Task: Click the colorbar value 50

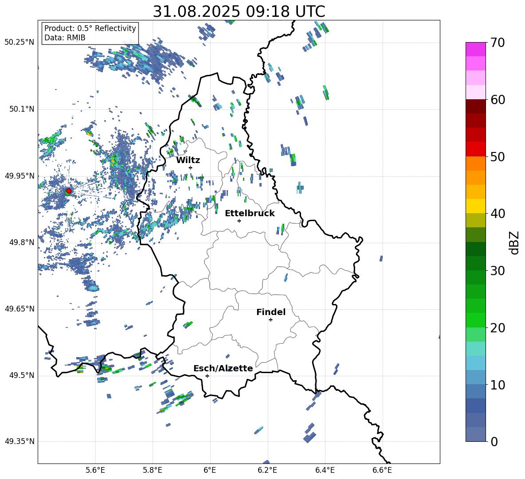Action: click(498, 156)
